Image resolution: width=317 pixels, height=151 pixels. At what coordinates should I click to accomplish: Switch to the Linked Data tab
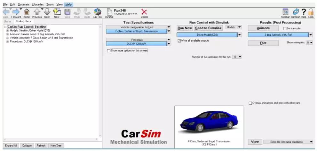point(23,21)
